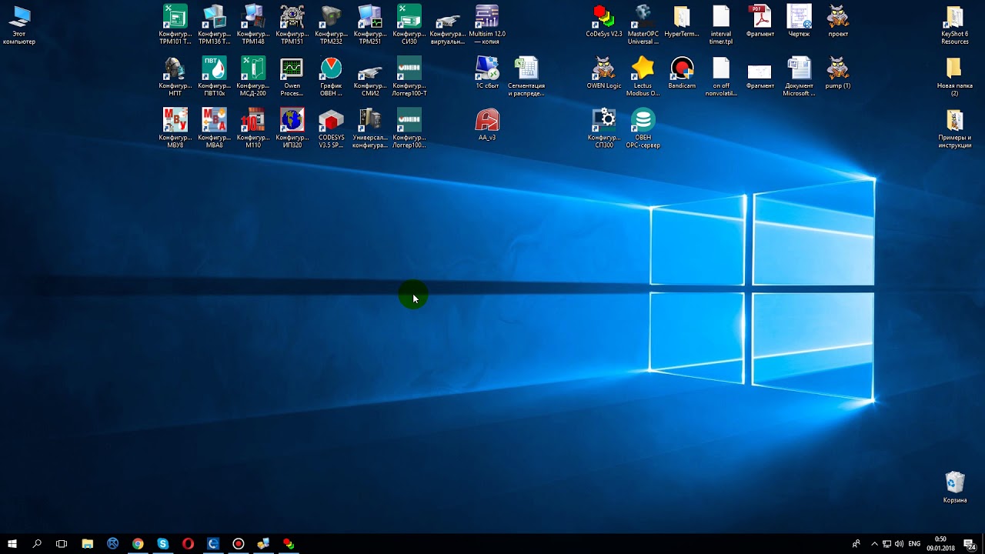Select the ТРМ151 configurator spider icon
The height and width of the screenshot is (554, 985).
[292, 25]
